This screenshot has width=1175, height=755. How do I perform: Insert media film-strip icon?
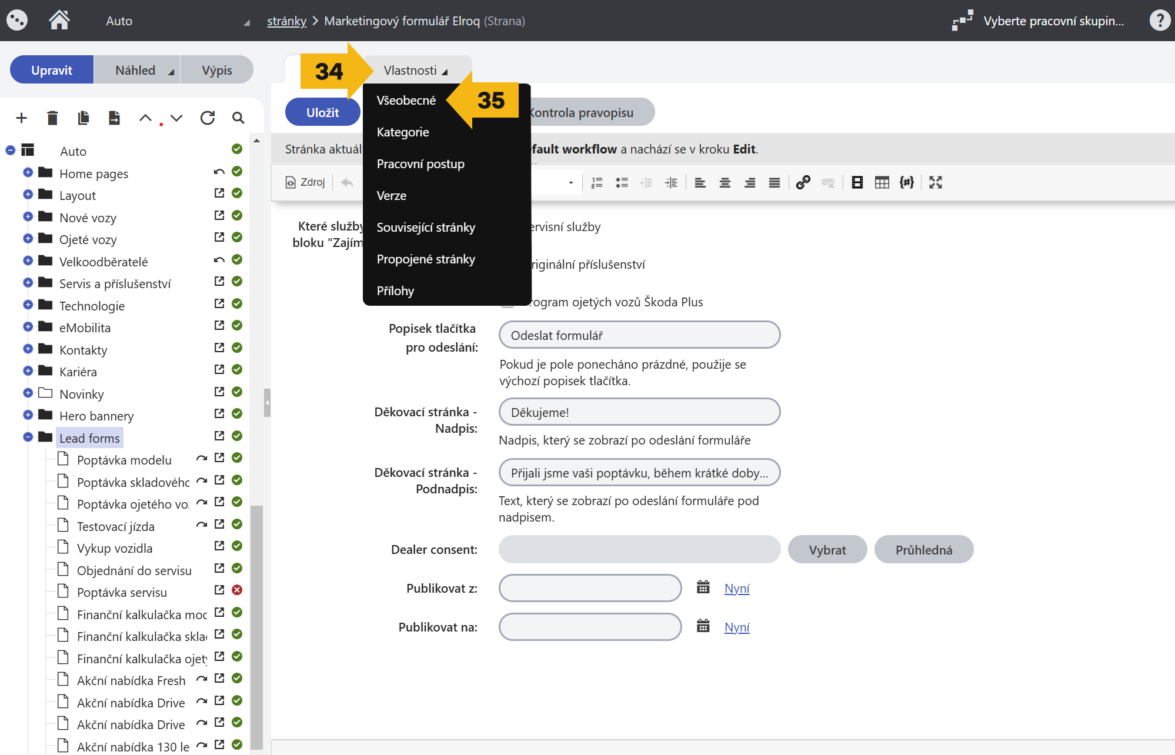point(857,182)
